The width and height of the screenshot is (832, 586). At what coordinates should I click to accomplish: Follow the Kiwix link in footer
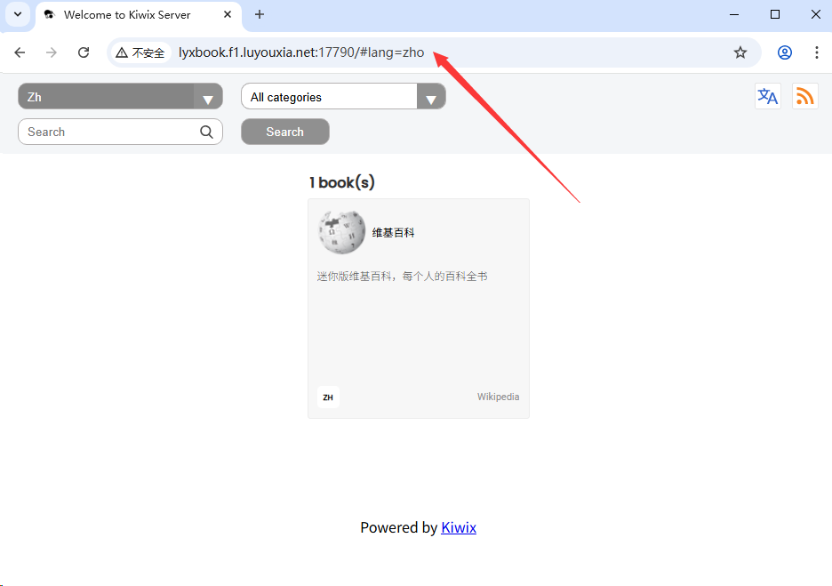[x=459, y=527]
